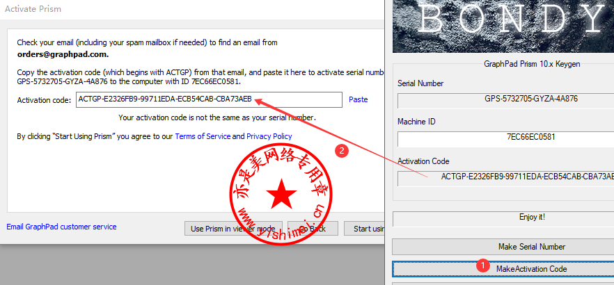
Task: Click the 'Check your email' instruction line
Action: point(148,42)
